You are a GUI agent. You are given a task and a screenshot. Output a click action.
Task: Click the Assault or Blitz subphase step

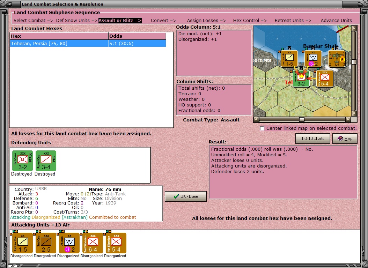[x=120, y=20]
